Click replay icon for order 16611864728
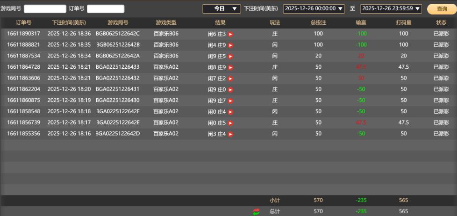Image resolution: width=457 pixels, height=216 pixels. pyautogui.click(x=230, y=68)
